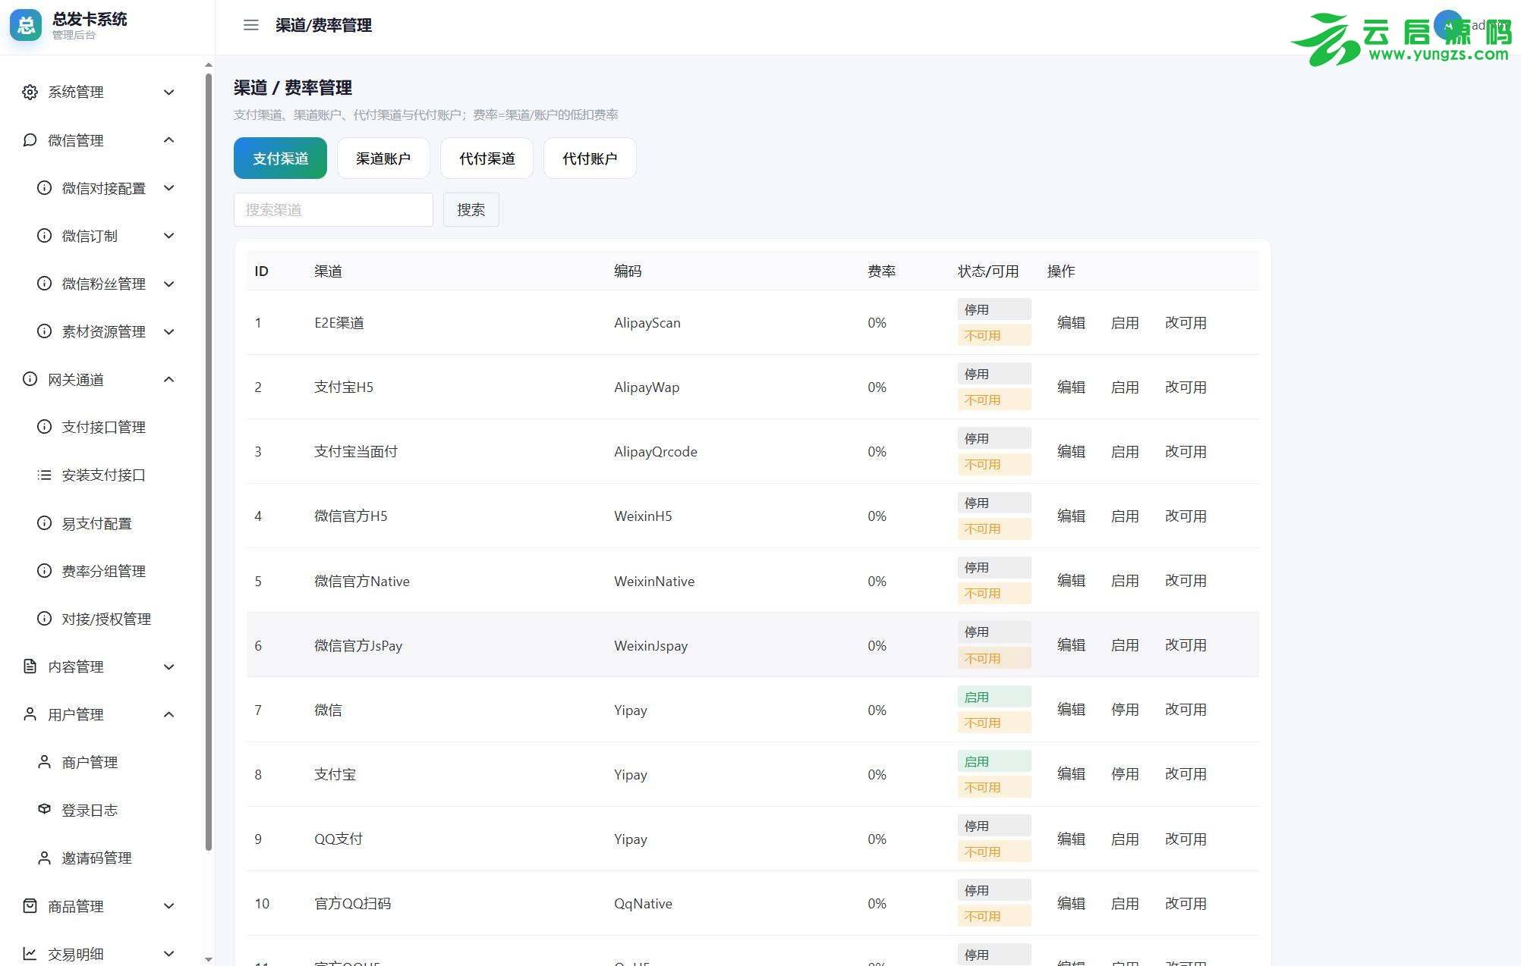Viewport: 1521px width, 966px height.
Task: Click the cube icon beside 登录日志
Action: pos(44,810)
